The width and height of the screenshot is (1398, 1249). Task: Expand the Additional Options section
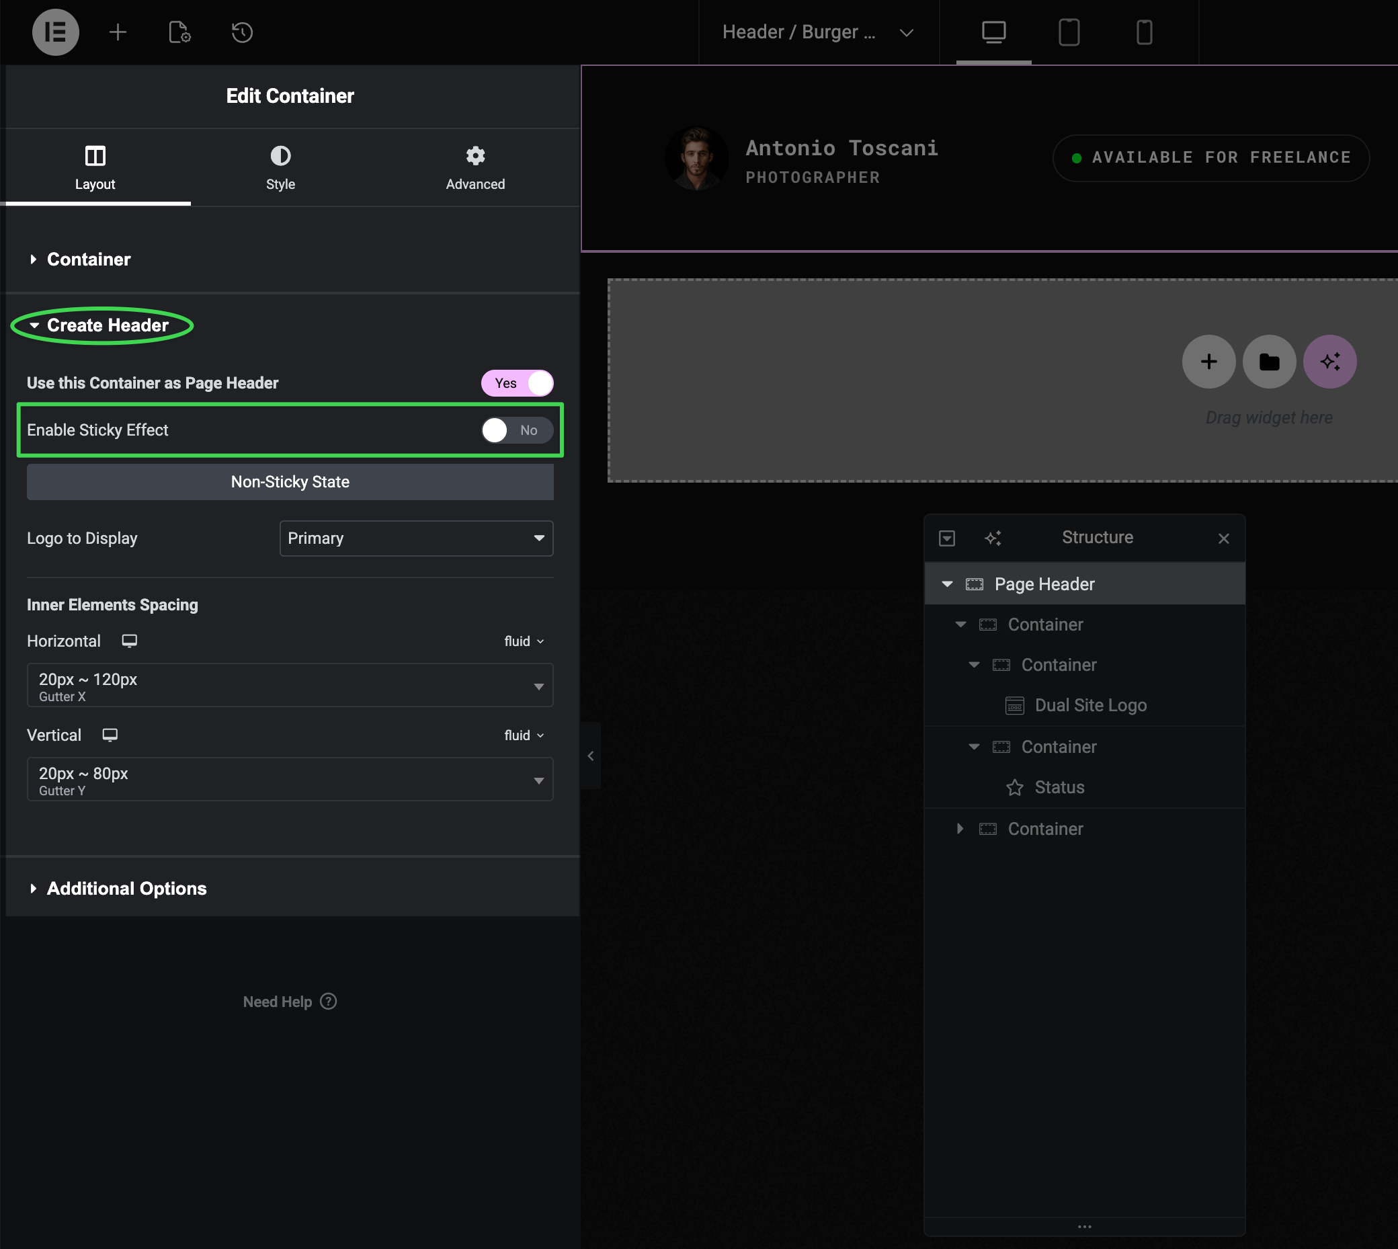pos(126,888)
